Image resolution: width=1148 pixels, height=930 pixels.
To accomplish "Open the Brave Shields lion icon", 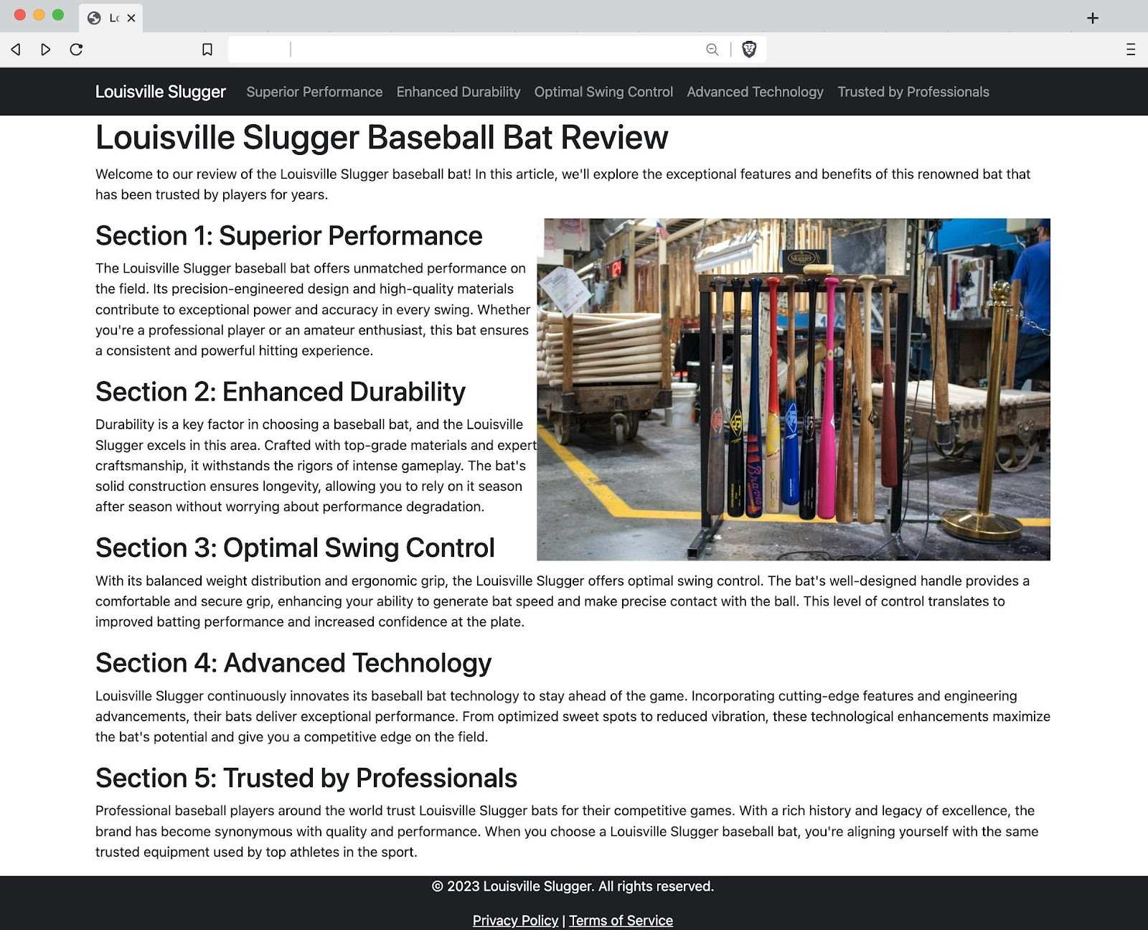I will (x=749, y=50).
